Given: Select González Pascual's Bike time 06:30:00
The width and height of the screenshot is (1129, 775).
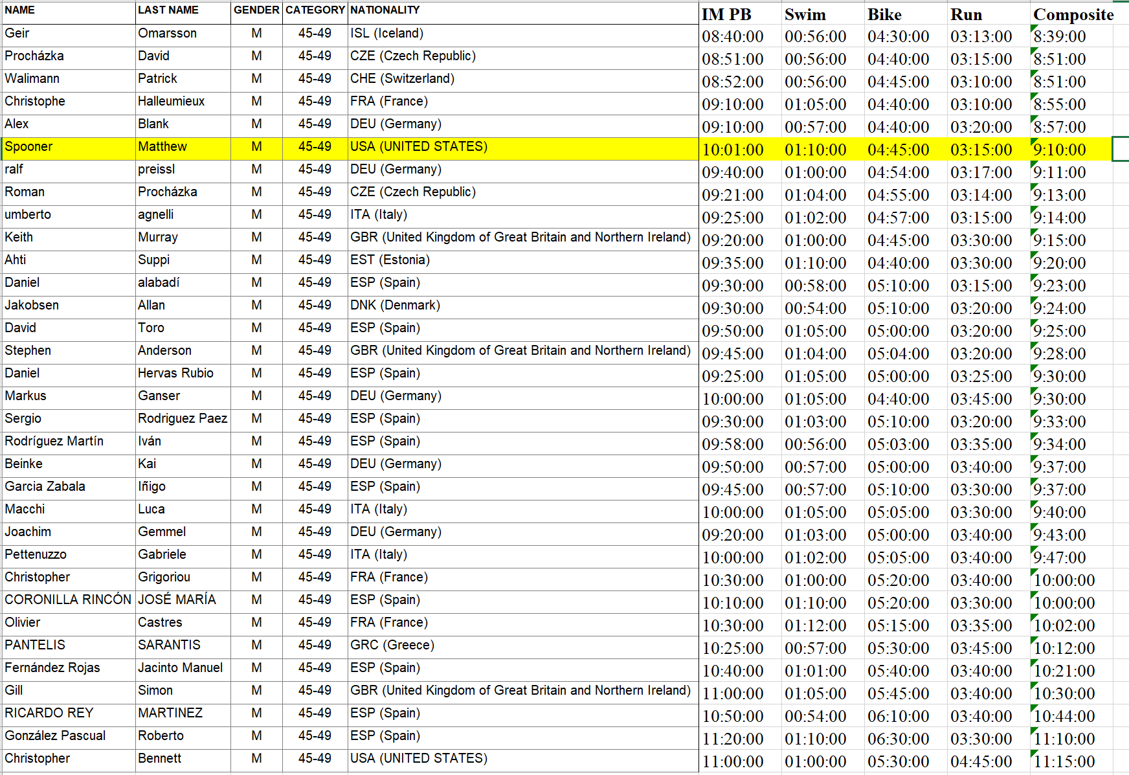Looking at the screenshot, I should [906, 739].
